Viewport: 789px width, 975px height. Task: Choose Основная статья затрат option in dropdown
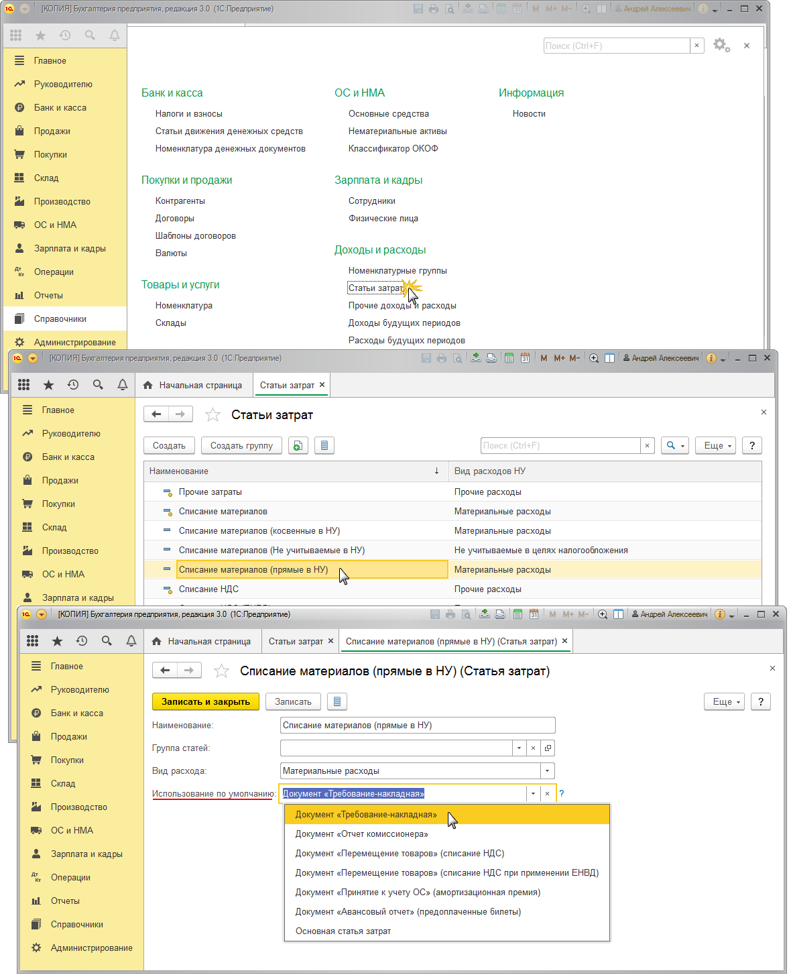(x=343, y=931)
